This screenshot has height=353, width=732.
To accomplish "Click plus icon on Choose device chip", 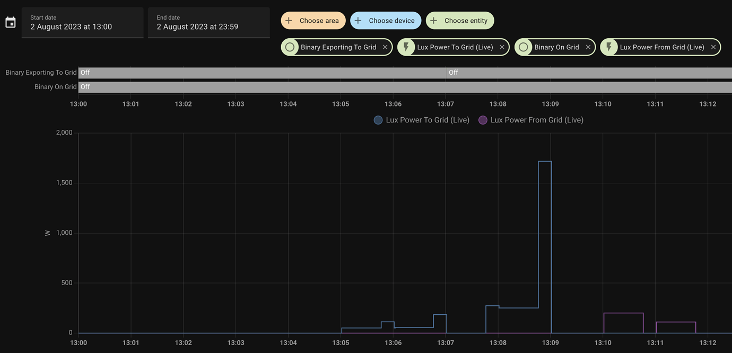I will 358,21.
